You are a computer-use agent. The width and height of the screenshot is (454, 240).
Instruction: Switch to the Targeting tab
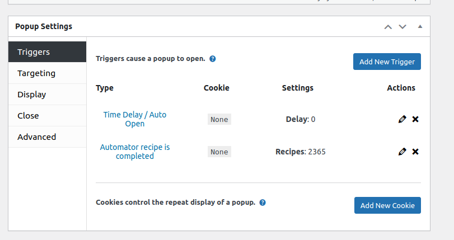point(48,73)
